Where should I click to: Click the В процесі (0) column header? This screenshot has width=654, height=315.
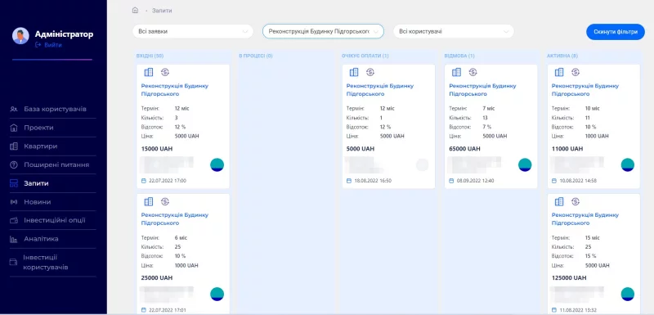point(256,56)
